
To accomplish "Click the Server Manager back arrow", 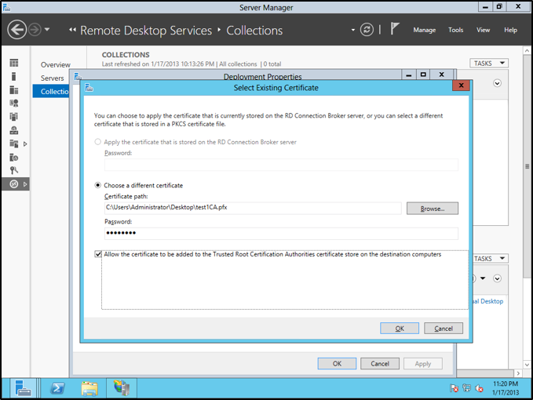I will click(x=17, y=30).
